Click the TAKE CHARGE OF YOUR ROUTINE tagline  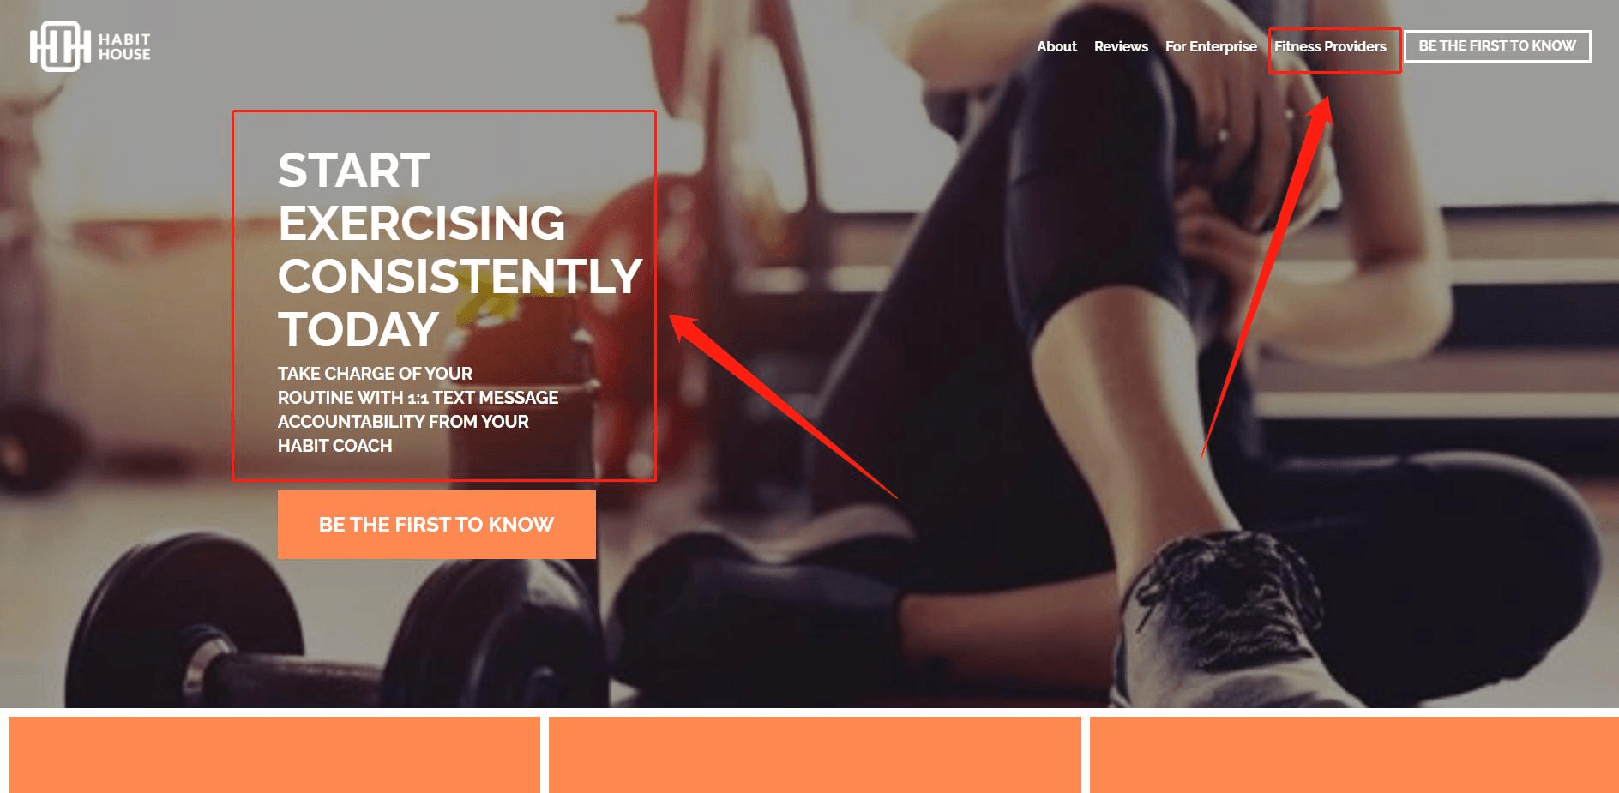coord(418,410)
